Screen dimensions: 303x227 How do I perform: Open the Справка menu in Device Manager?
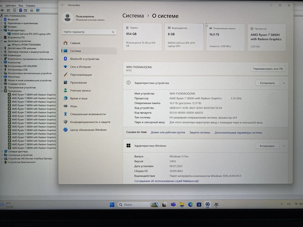30,5
